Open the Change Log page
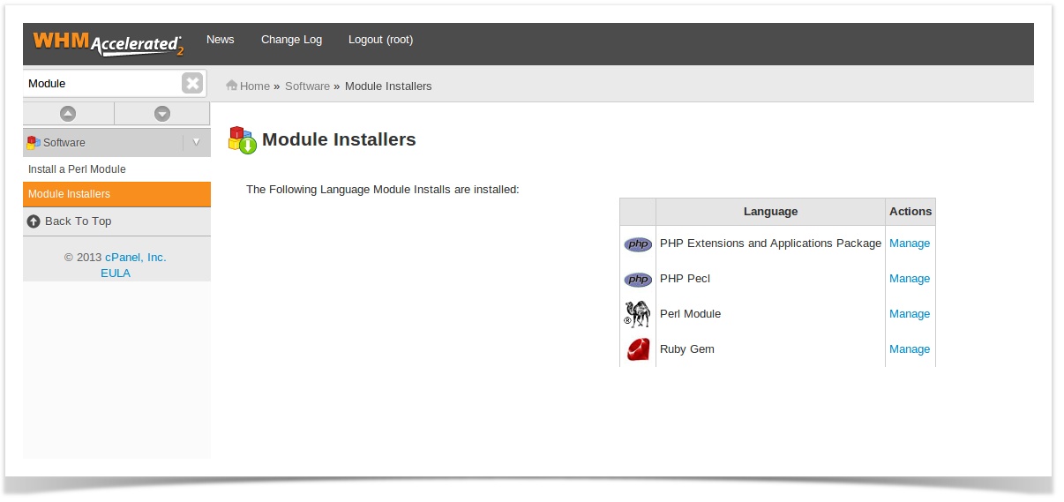Viewport: 1064px width, 502px height. click(291, 40)
